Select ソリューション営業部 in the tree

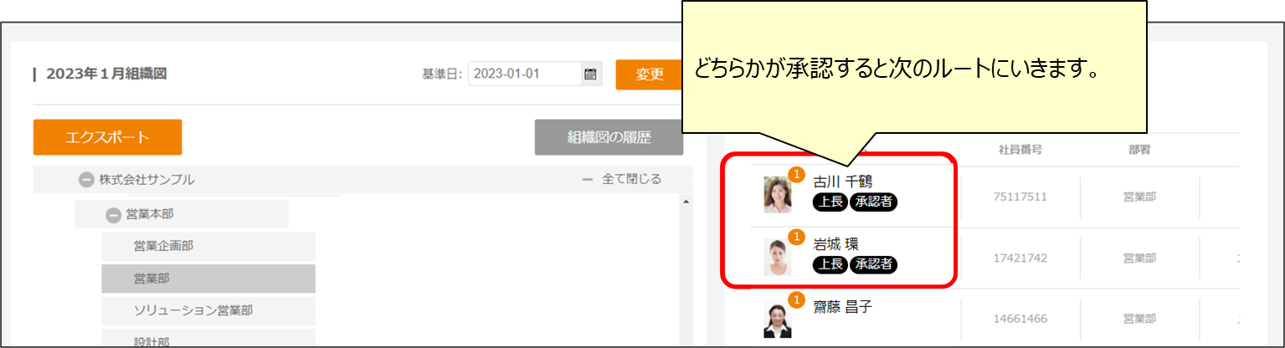click(193, 310)
